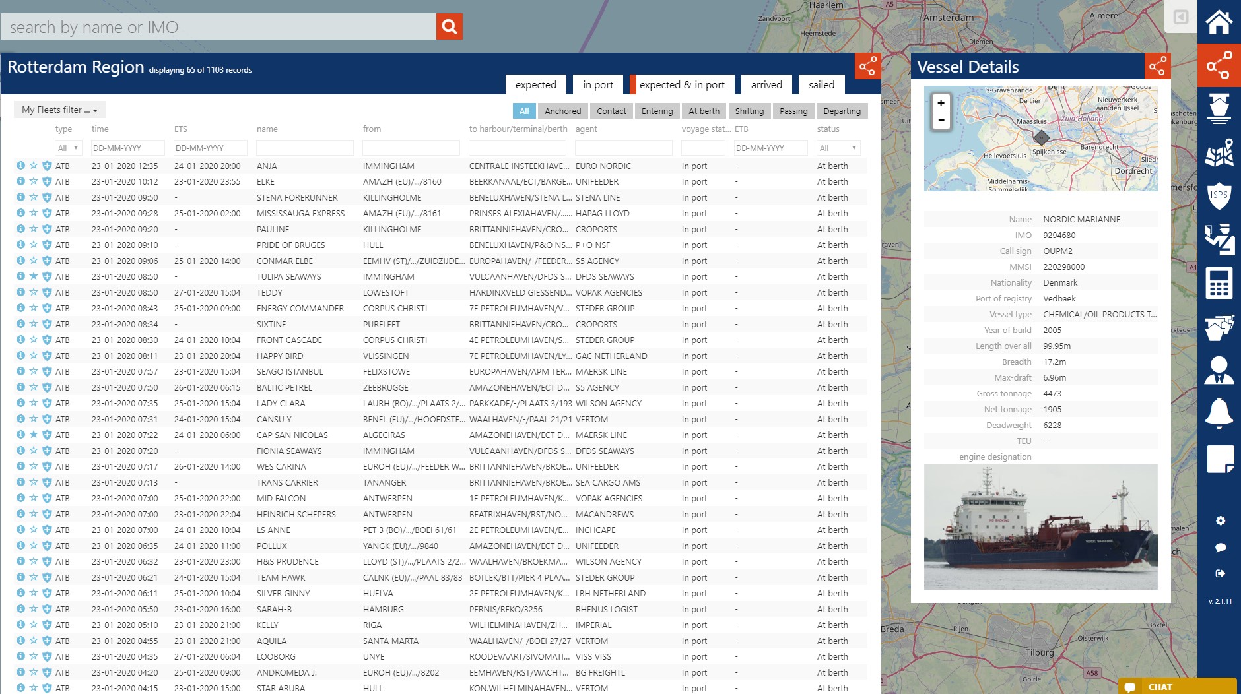This screenshot has height=694, width=1241.
Task: Click the share icon on the Vessel Details header
Action: [x=1157, y=66]
